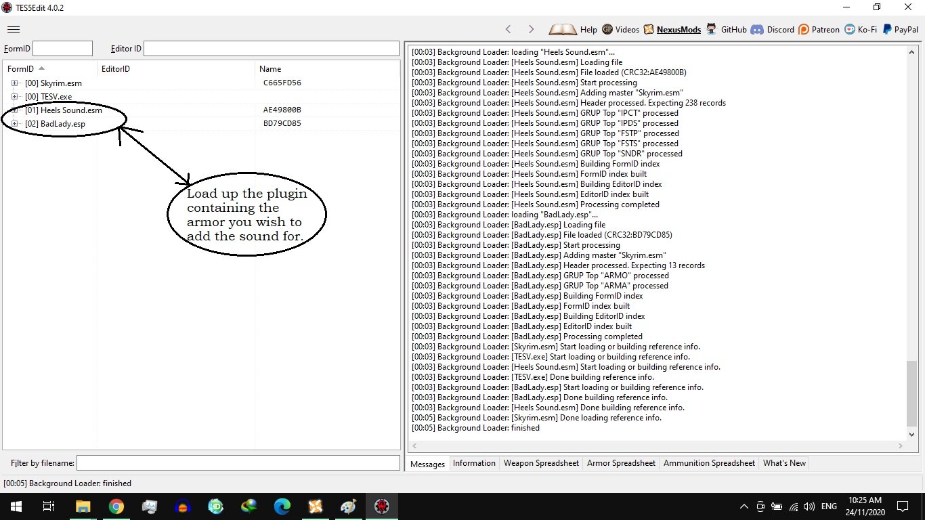
Task: Select the [00] Skyrim.esm entry
Action: pos(53,83)
